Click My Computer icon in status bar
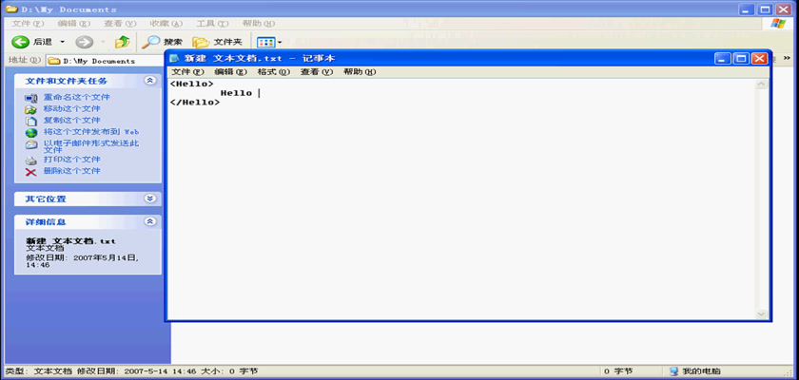Viewport: 799px width, 380px height. click(x=673, y=371)
